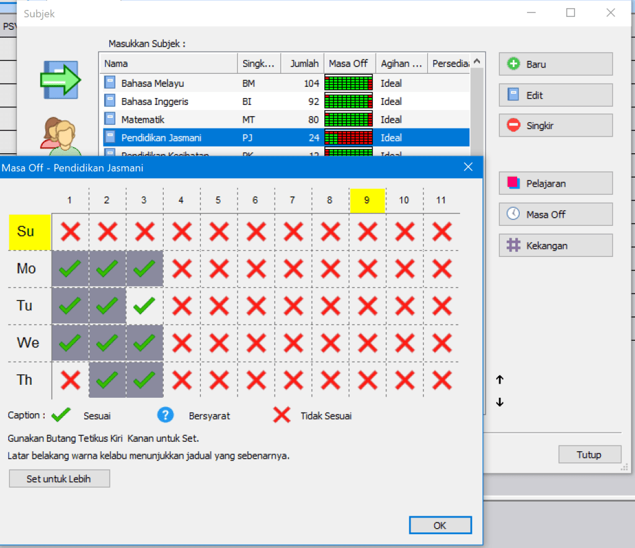The image size is (635, 548).
Task: Open Masa Off with the clock icon
Action: 555,214
